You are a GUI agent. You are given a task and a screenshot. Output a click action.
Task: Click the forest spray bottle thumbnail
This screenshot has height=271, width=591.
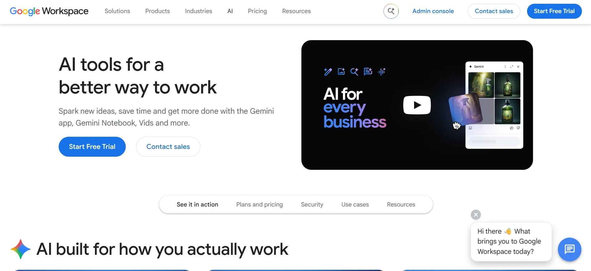[x=481, y=85]
